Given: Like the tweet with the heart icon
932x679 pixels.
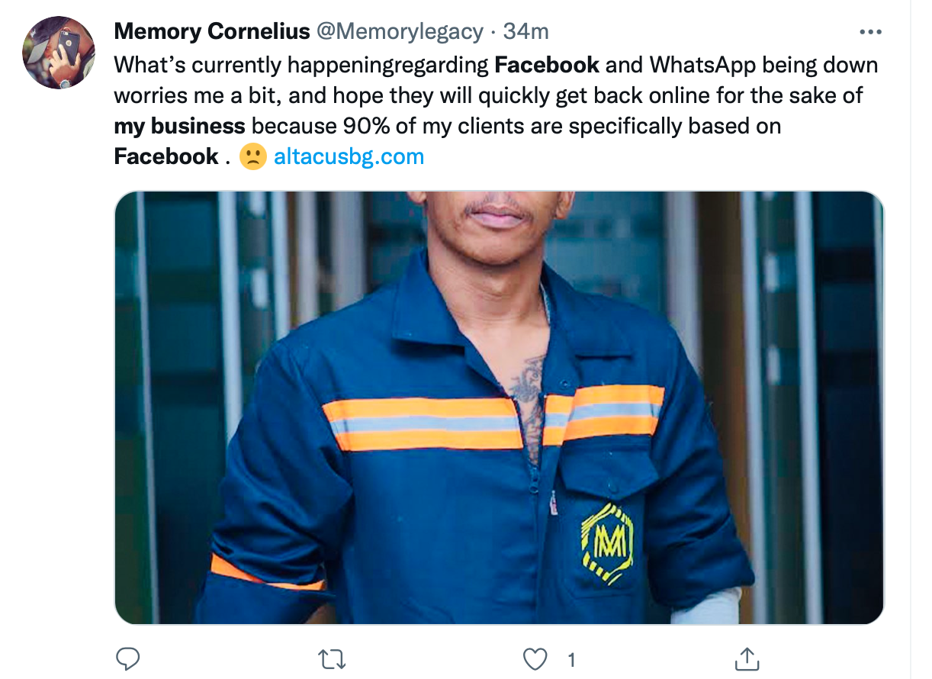Looking at the screenshot, I should (536, 659).
